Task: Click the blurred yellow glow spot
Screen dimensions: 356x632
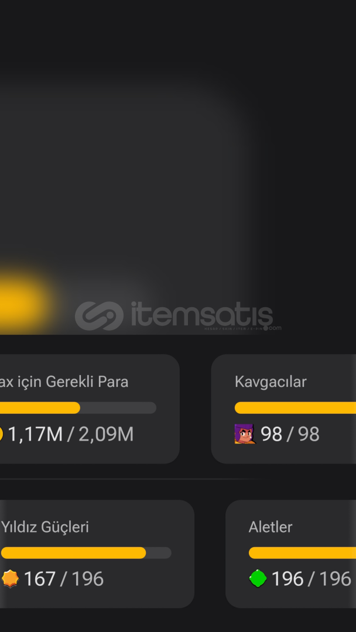Action: [x=20, y=300]
